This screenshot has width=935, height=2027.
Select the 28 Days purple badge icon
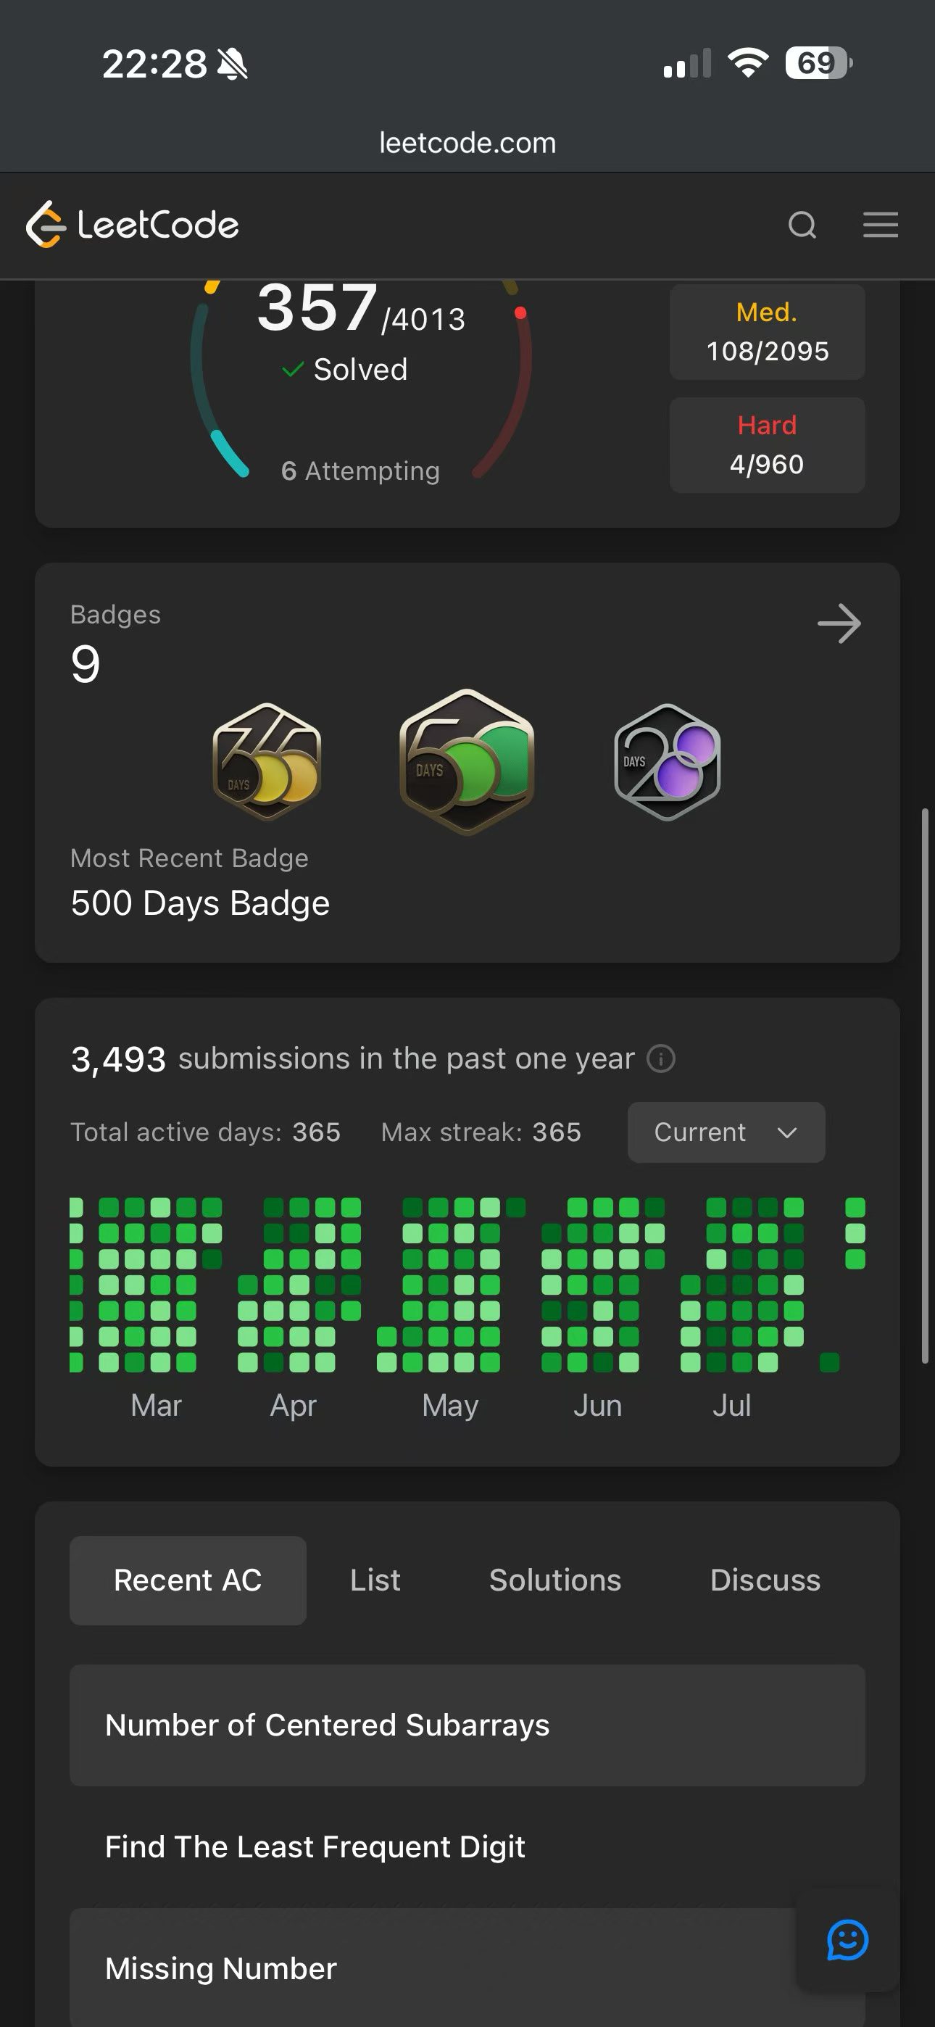point(667,762)
